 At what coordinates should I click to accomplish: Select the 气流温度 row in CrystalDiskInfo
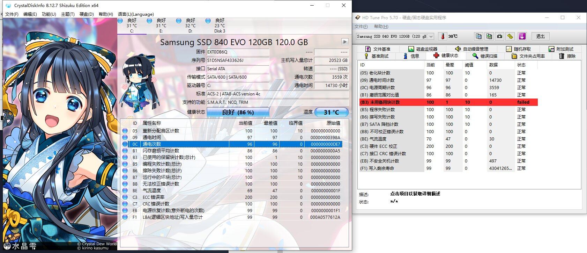[x=232, y=190]
